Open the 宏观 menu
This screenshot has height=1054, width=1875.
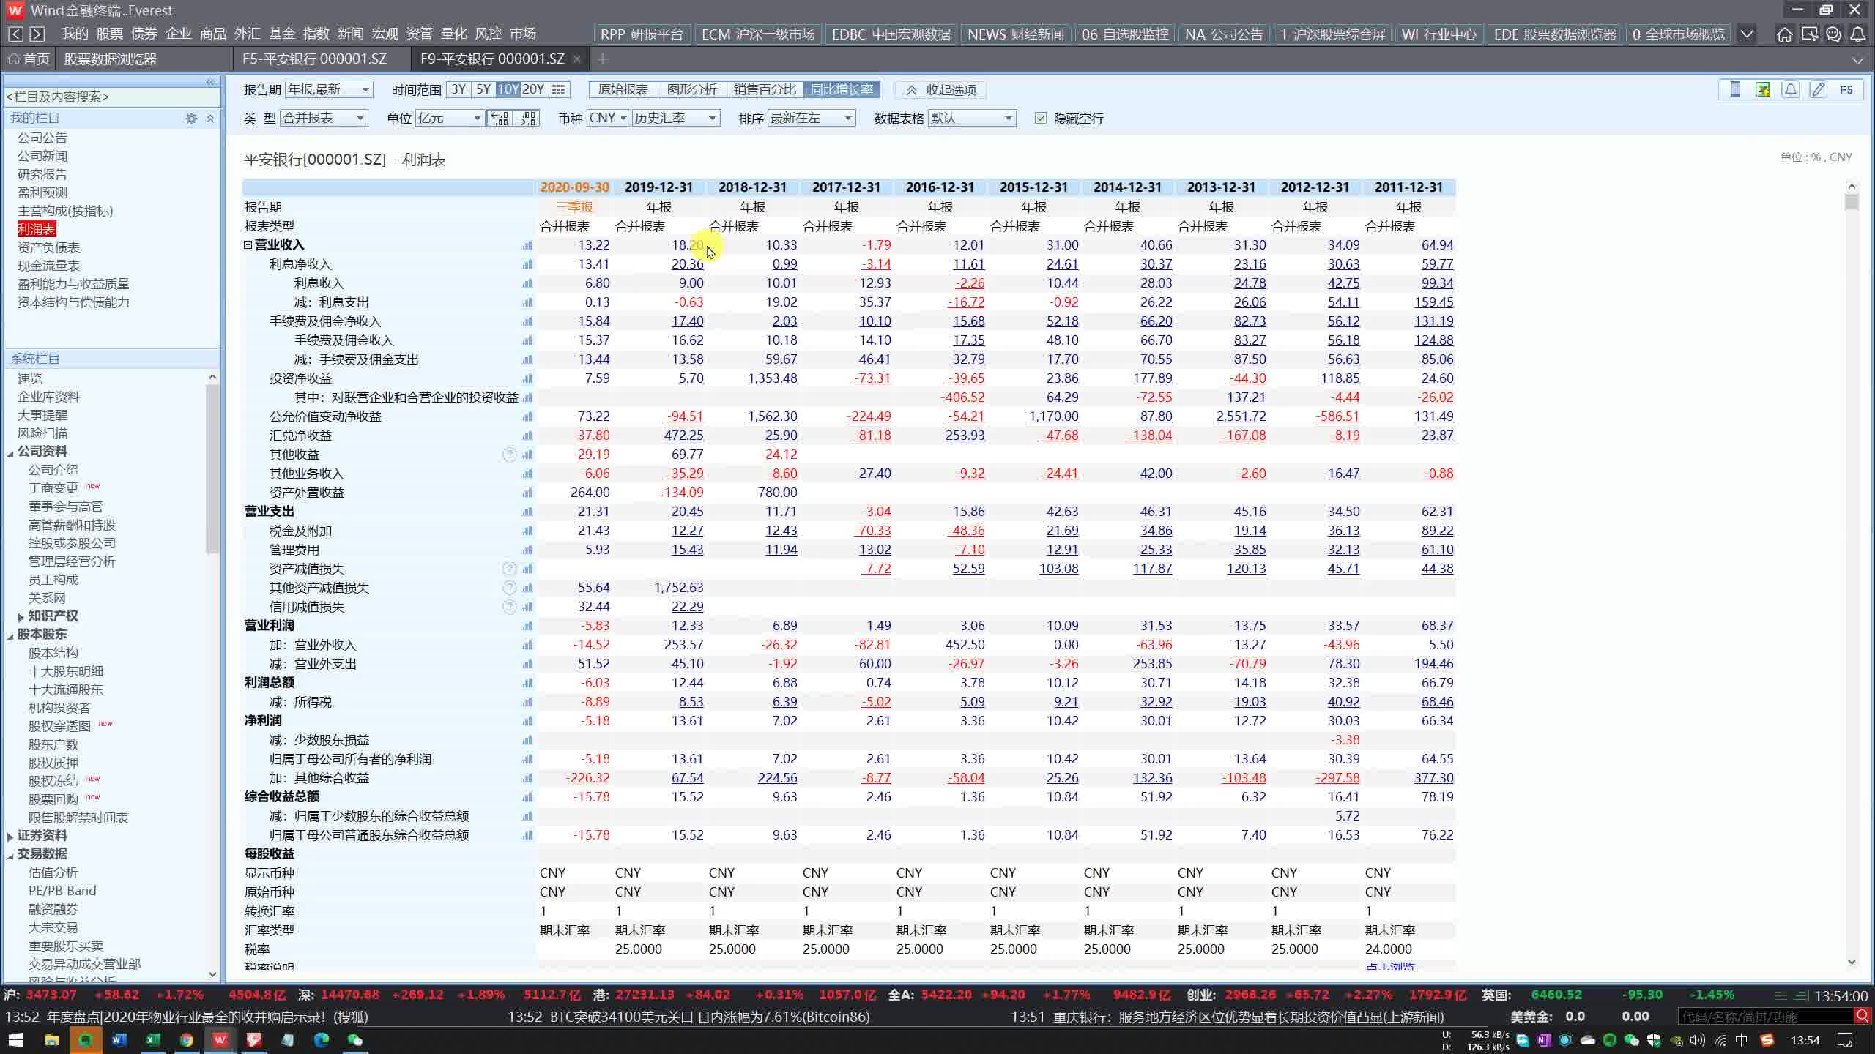point(385,34)
